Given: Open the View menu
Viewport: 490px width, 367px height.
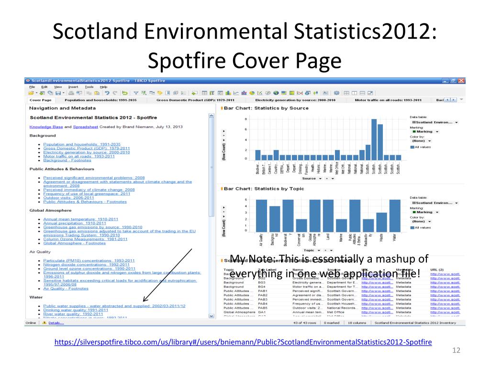Looking at the screenshot, I should [x=58, y=87].
